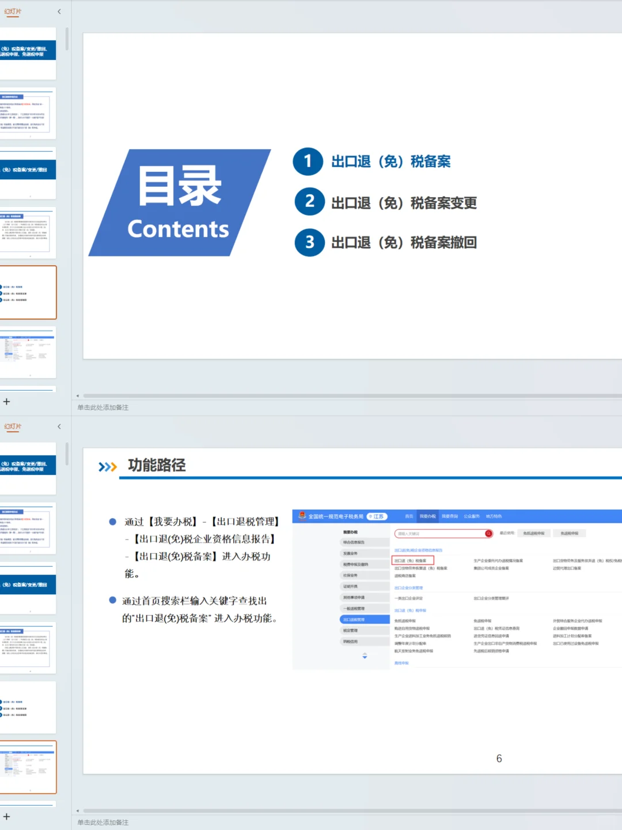Select the page number 6 on the slide
Image resolution: width=622 pixels, height=830 pixels.
(x=499, y=759)
